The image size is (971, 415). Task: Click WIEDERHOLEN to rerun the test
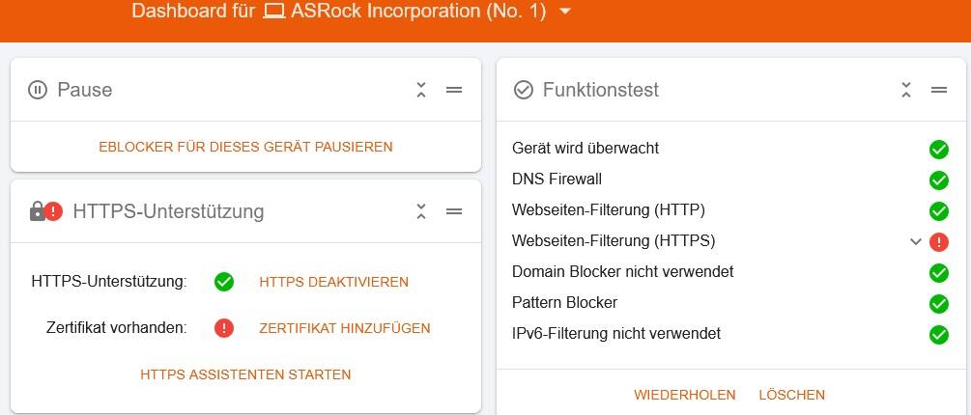[x=685, y=395]
